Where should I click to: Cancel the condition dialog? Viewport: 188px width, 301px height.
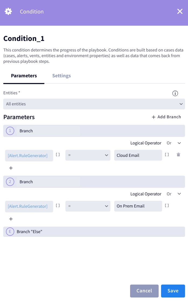point(144,291)
